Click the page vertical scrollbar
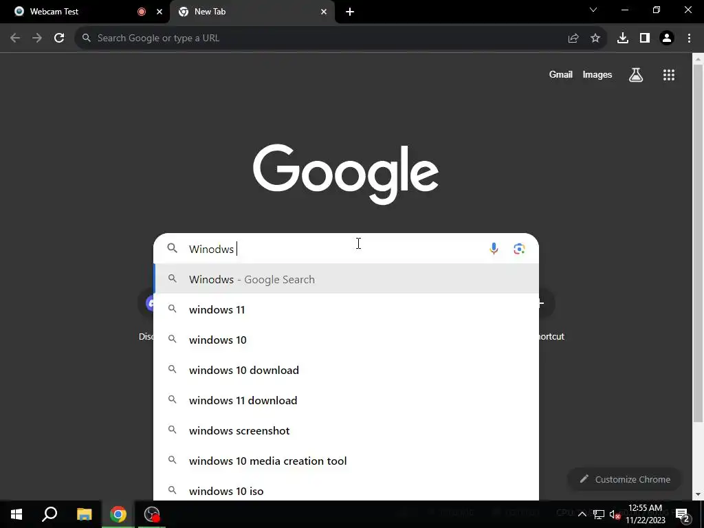This screenshot has width=704, height=528. (x=698, y=243)
